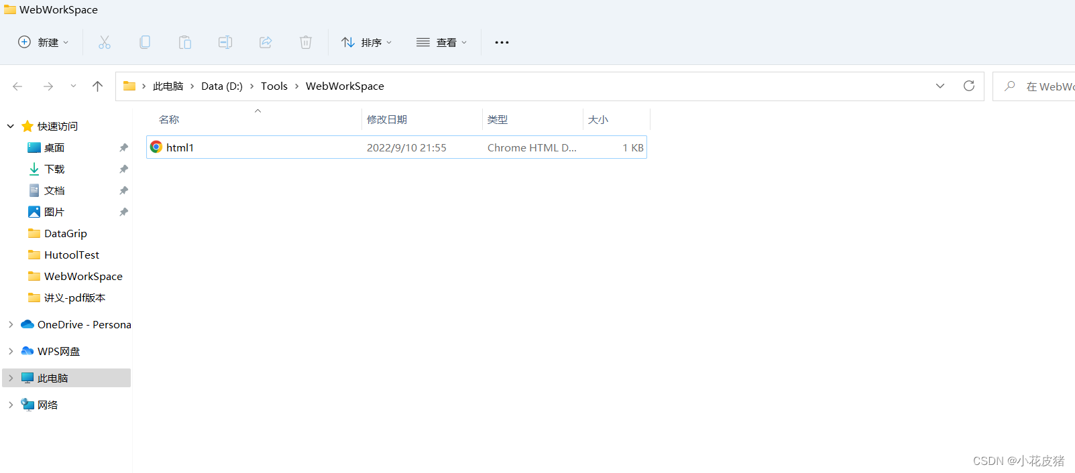
Task: Click chevron after 此电脑 in breadcrumb
Action: (192, 86)
